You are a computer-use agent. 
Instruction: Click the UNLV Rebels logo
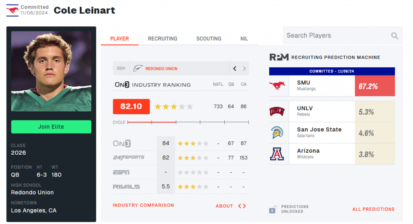pyautogui.click(x=277, y=111)
